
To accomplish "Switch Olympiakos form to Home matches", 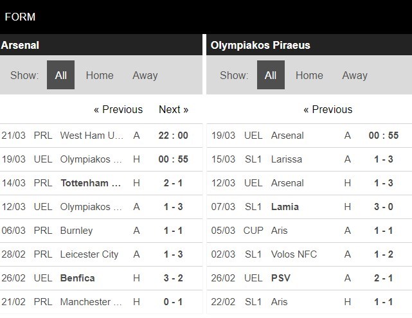I will pyautogui.click(x=309, y=75).
